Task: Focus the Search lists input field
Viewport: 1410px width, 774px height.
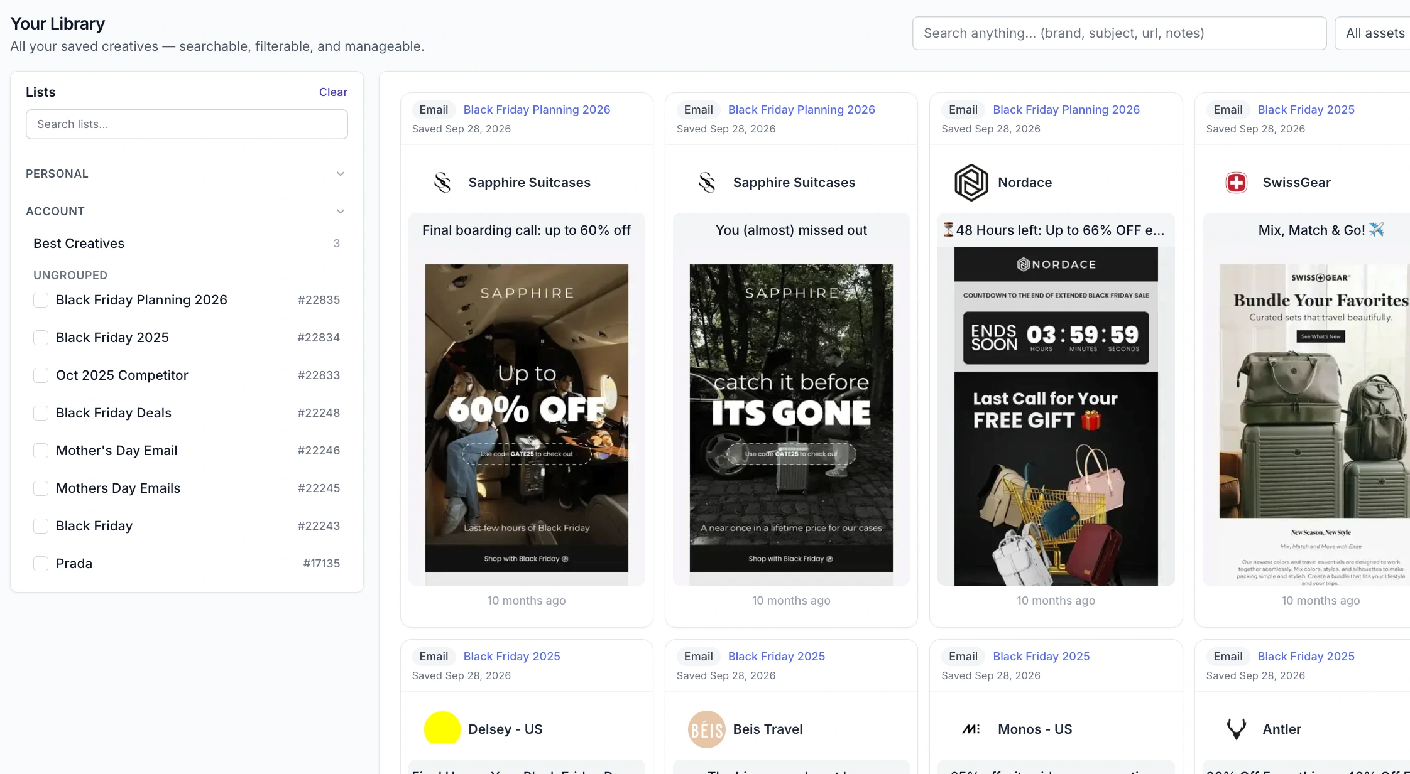Action: coord(187,124)
